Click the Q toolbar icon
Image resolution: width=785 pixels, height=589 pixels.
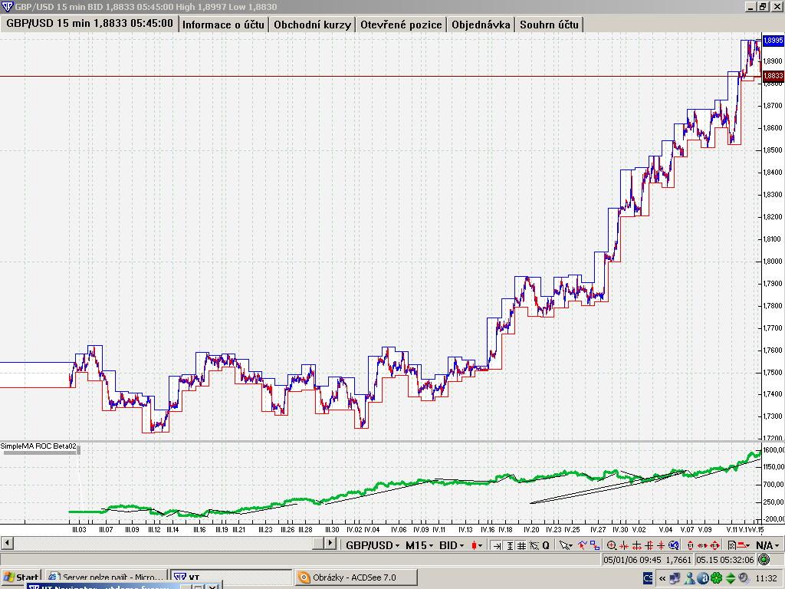[546, 545]
